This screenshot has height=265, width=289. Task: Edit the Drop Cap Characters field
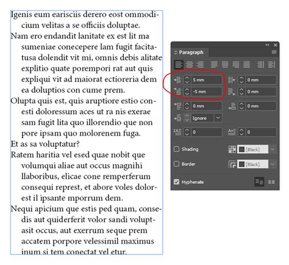pyautogui.click(x=260, y=132)
